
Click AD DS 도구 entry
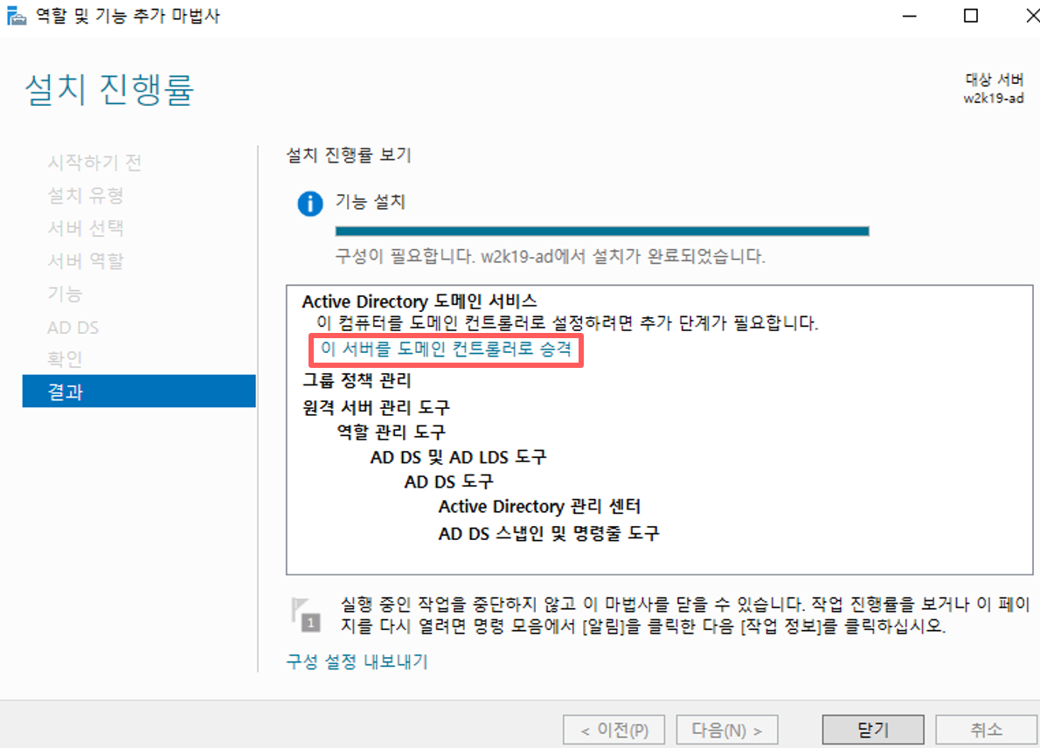(x=449, y=481)
